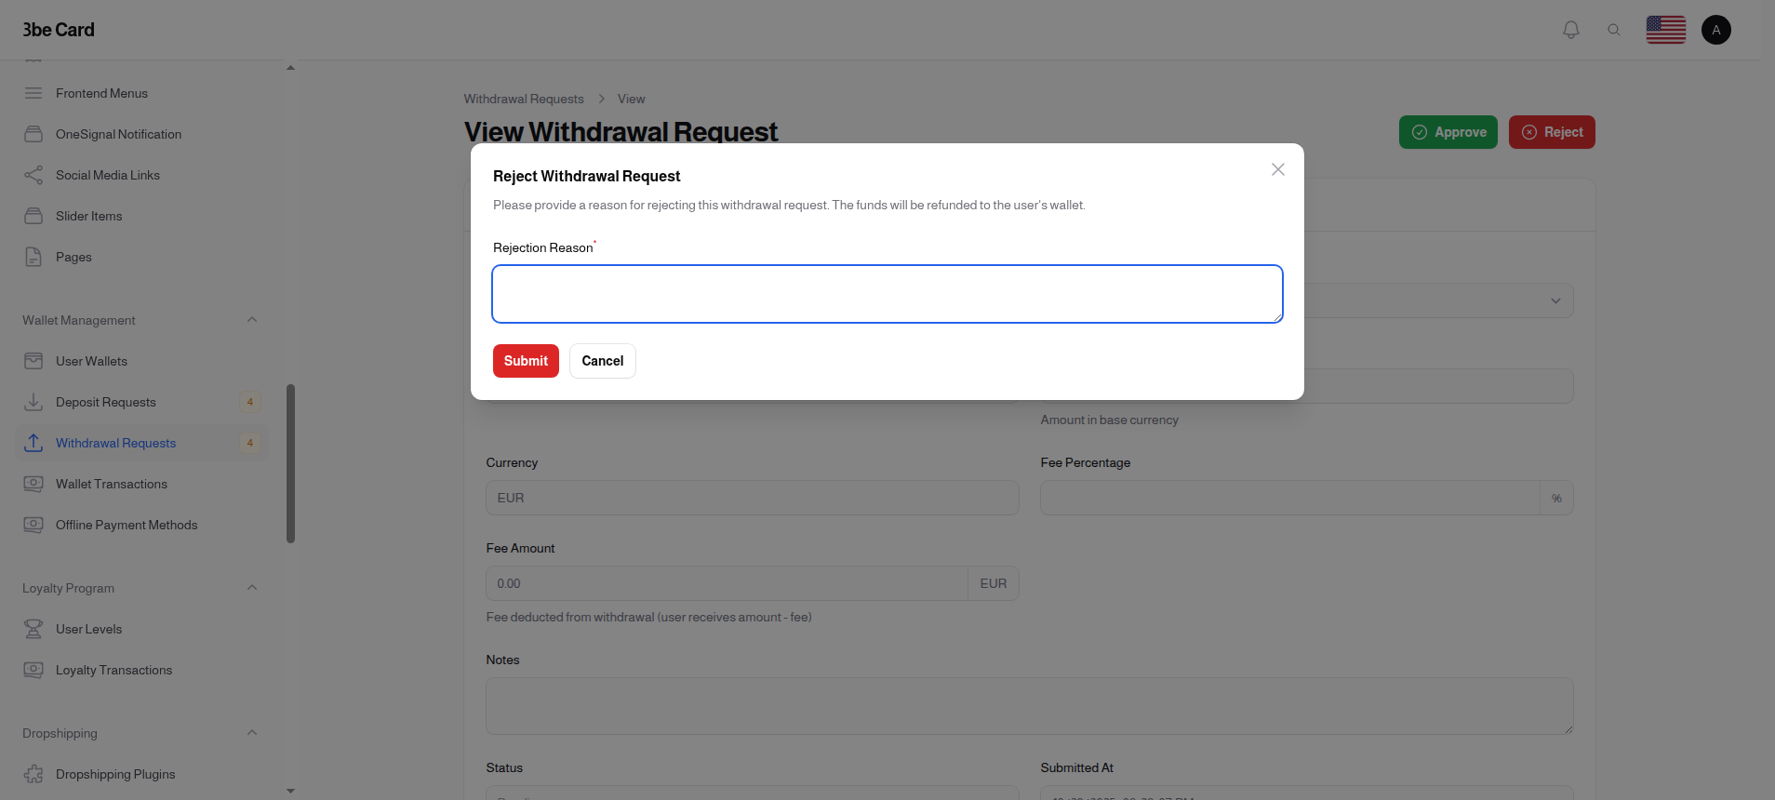Click the Offline Payment Methods icon

click(33, 525)
